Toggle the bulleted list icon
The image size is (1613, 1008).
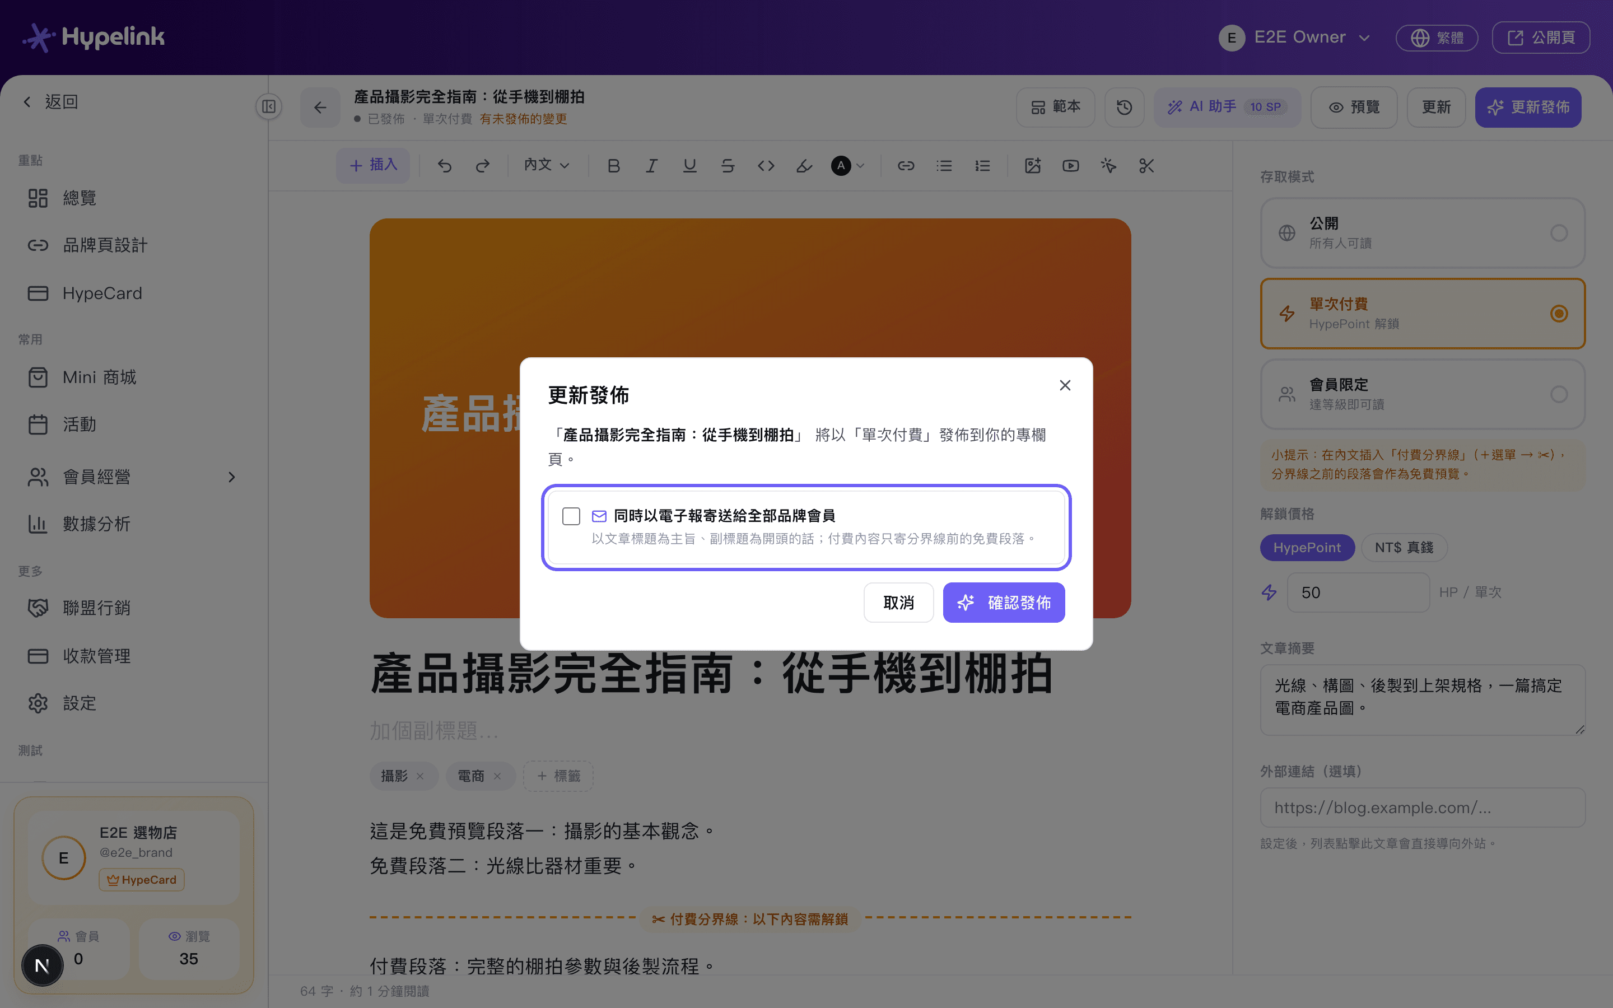click(x=944, y=165)
